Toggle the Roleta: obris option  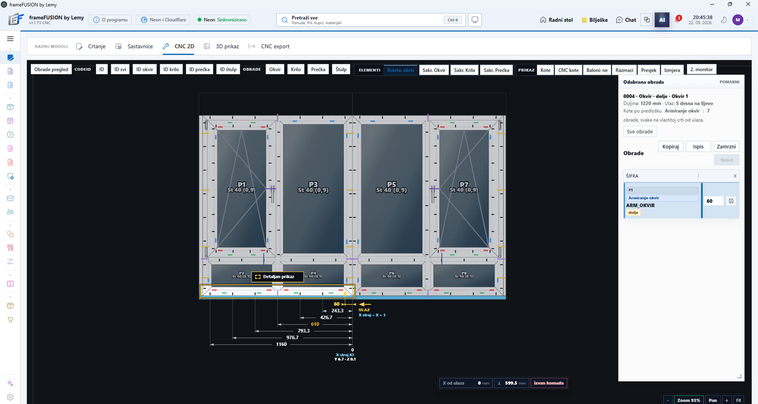(x=400, y=70)
